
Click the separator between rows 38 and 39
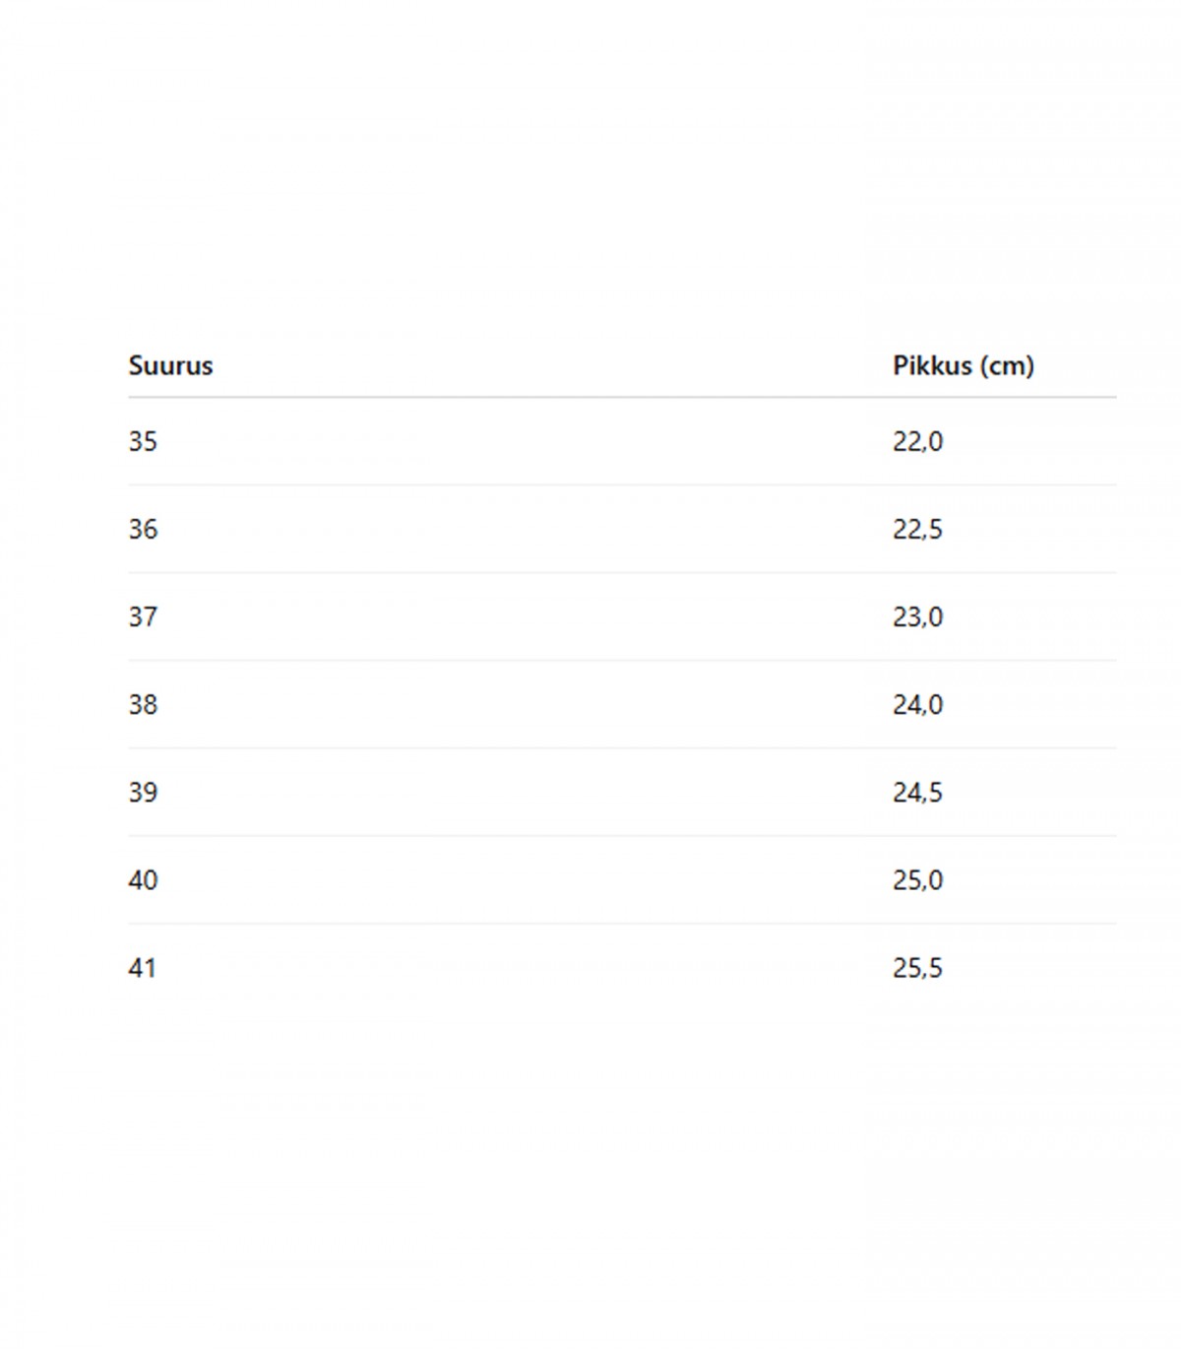[622, 747]
